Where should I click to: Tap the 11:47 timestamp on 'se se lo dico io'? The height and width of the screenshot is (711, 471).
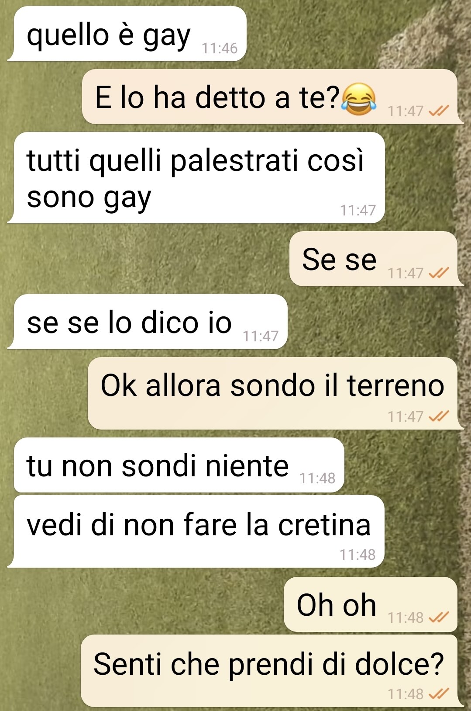tap(261, 336)
